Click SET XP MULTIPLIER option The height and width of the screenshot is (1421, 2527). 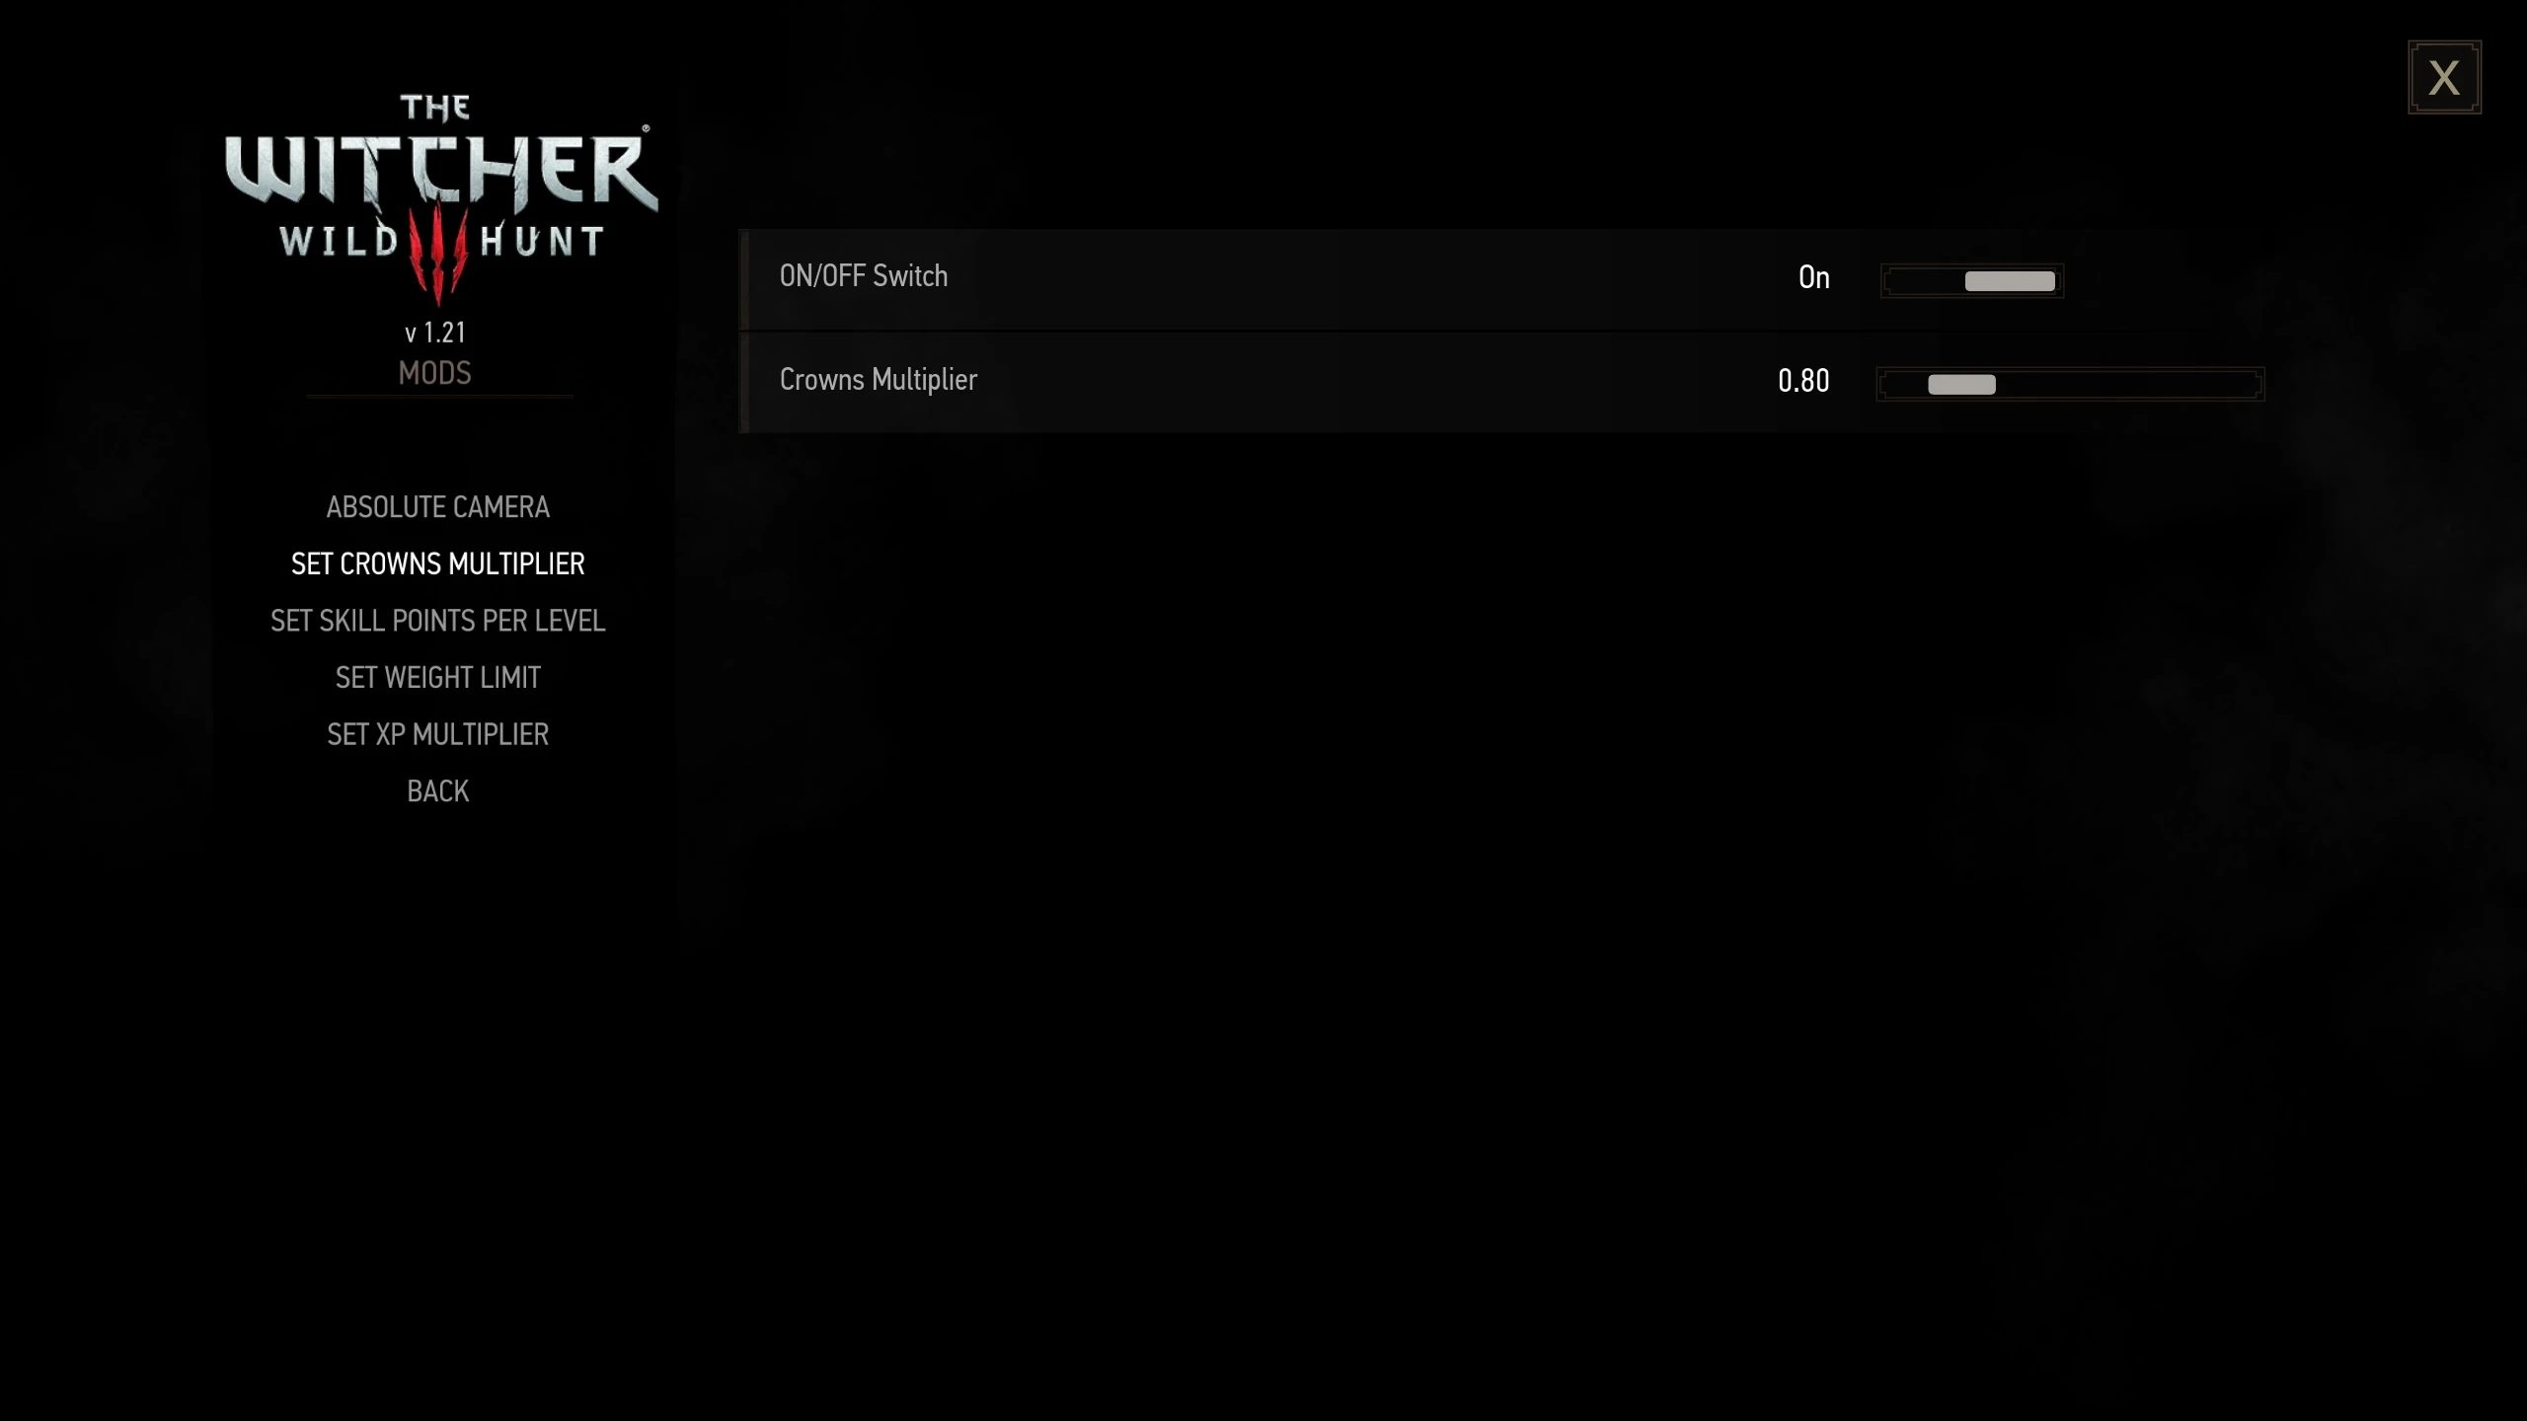coord(437,732)
